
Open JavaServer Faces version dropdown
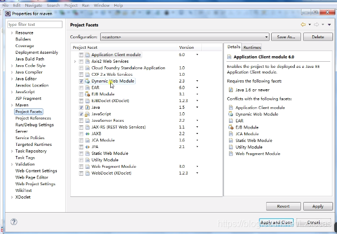point(197,121)
